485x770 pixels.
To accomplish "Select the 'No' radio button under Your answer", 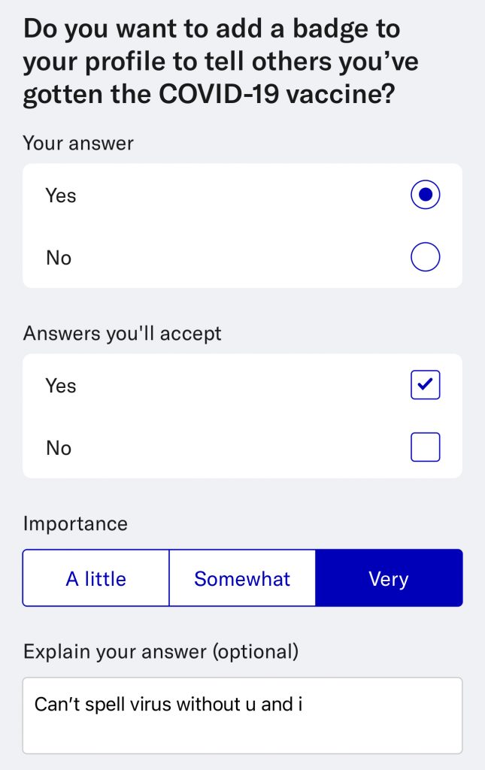I will pos(425,258).
